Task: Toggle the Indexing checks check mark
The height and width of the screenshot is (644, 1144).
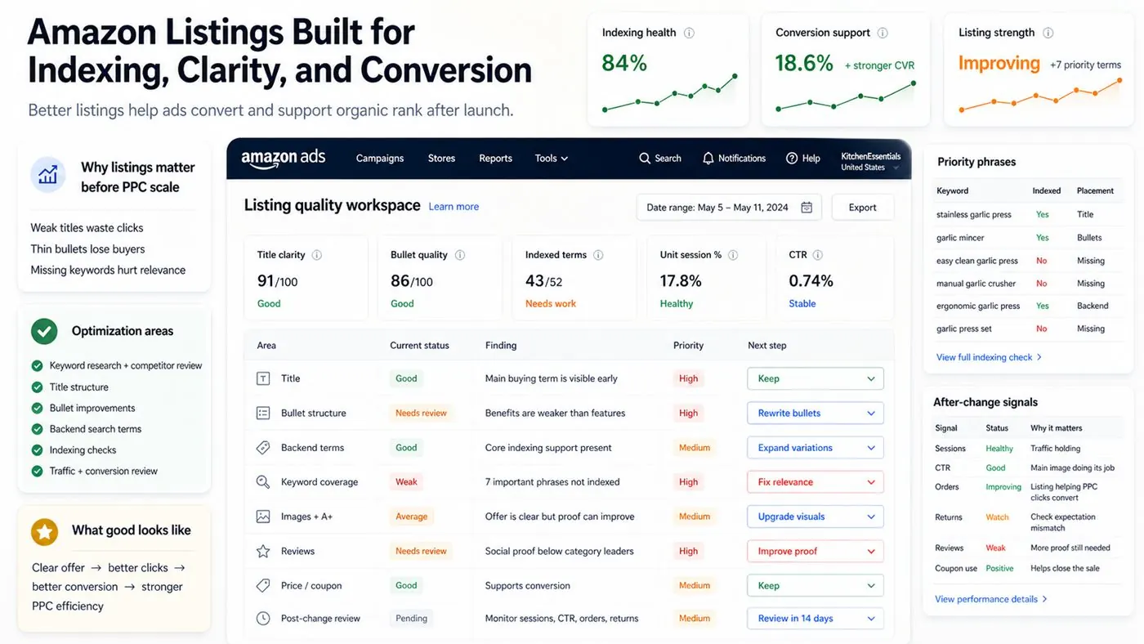Action: tap(37, 450)
